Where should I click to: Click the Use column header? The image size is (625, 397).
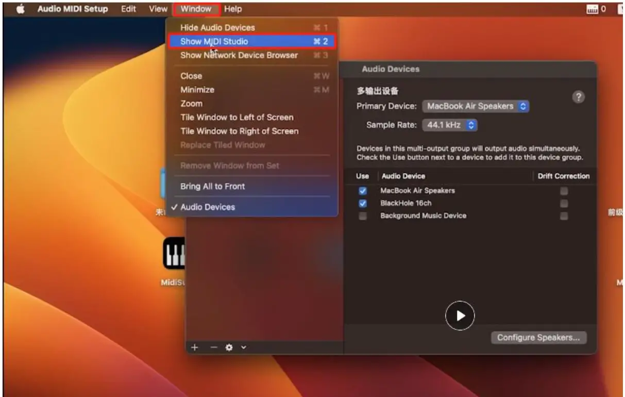click(x=363, y=176)
